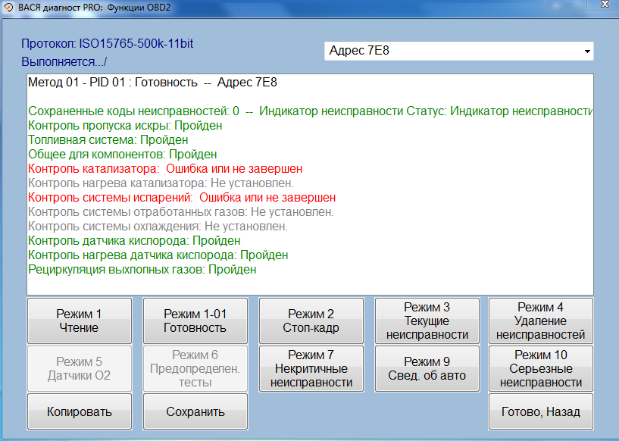Open Режим 7 Некритичные неисправности
This screenshot has width=619, height=441.
click(x=311, y=368)
